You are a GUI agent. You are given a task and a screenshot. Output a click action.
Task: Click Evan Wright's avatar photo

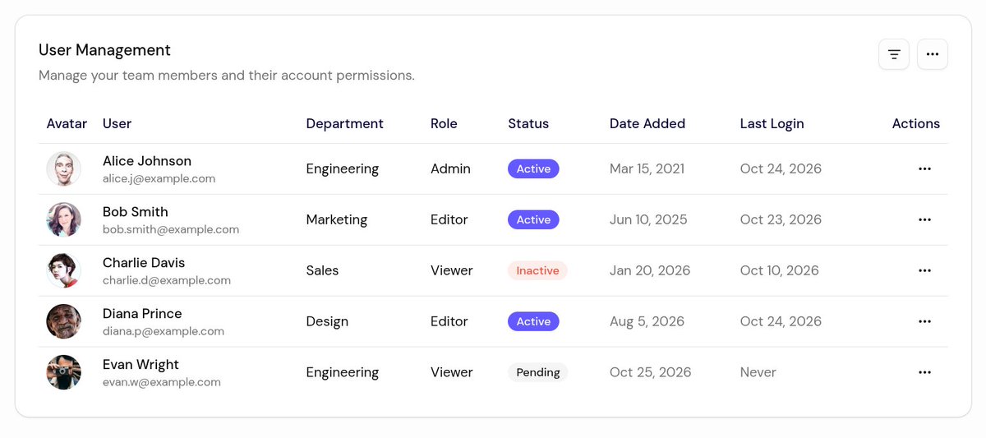coord(63,372)
